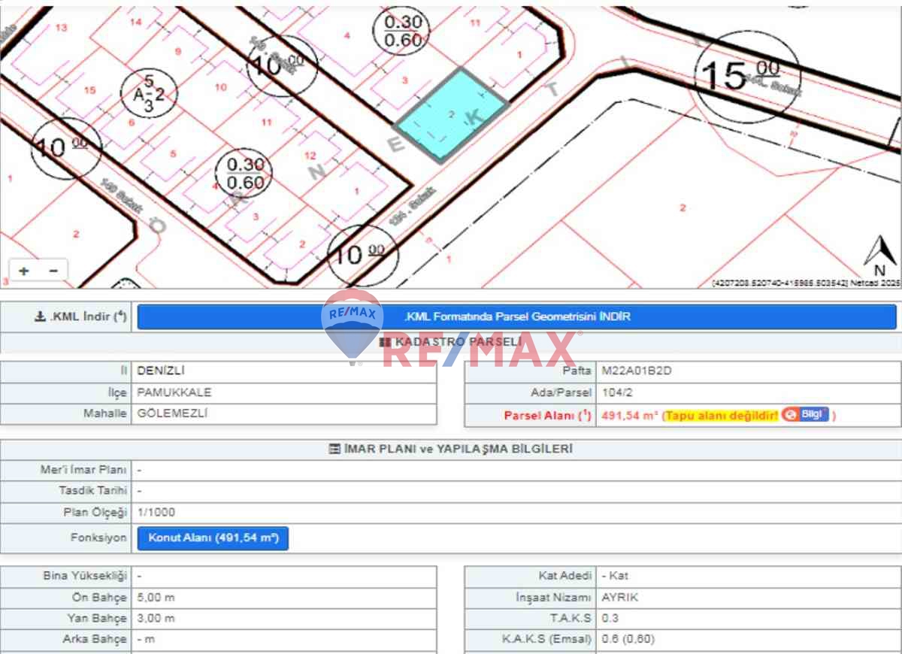Screen dimensions: 902x654
Task: Click the Parsel Alanı red label
Action: (x=547, y=415)
